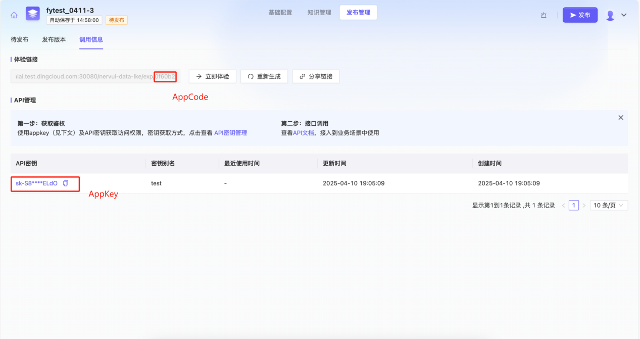Image resolution: width=640 pixels, height=339 pixels.
Task: Select the 发布管理 tab
Action: tap(358, 13)
